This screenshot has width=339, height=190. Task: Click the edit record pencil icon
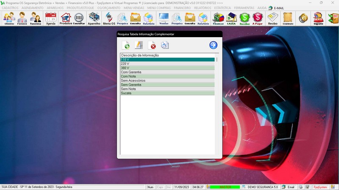click(x=139, y=45)
